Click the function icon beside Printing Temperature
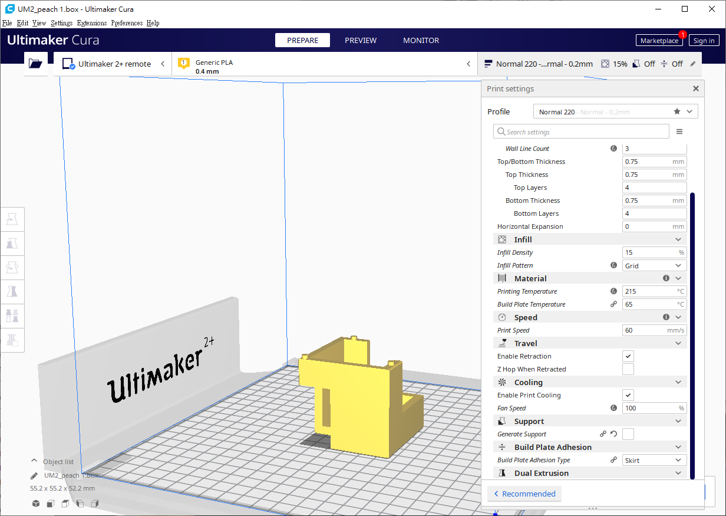 [x=613, y=291]
